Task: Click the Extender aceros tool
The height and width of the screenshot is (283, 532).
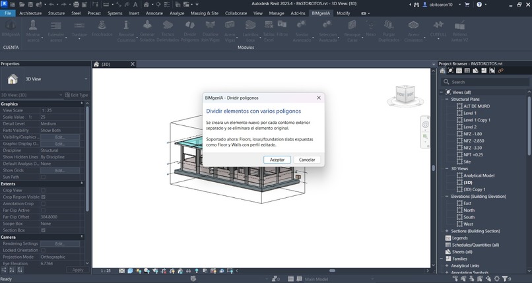Action: pos(55,31)
